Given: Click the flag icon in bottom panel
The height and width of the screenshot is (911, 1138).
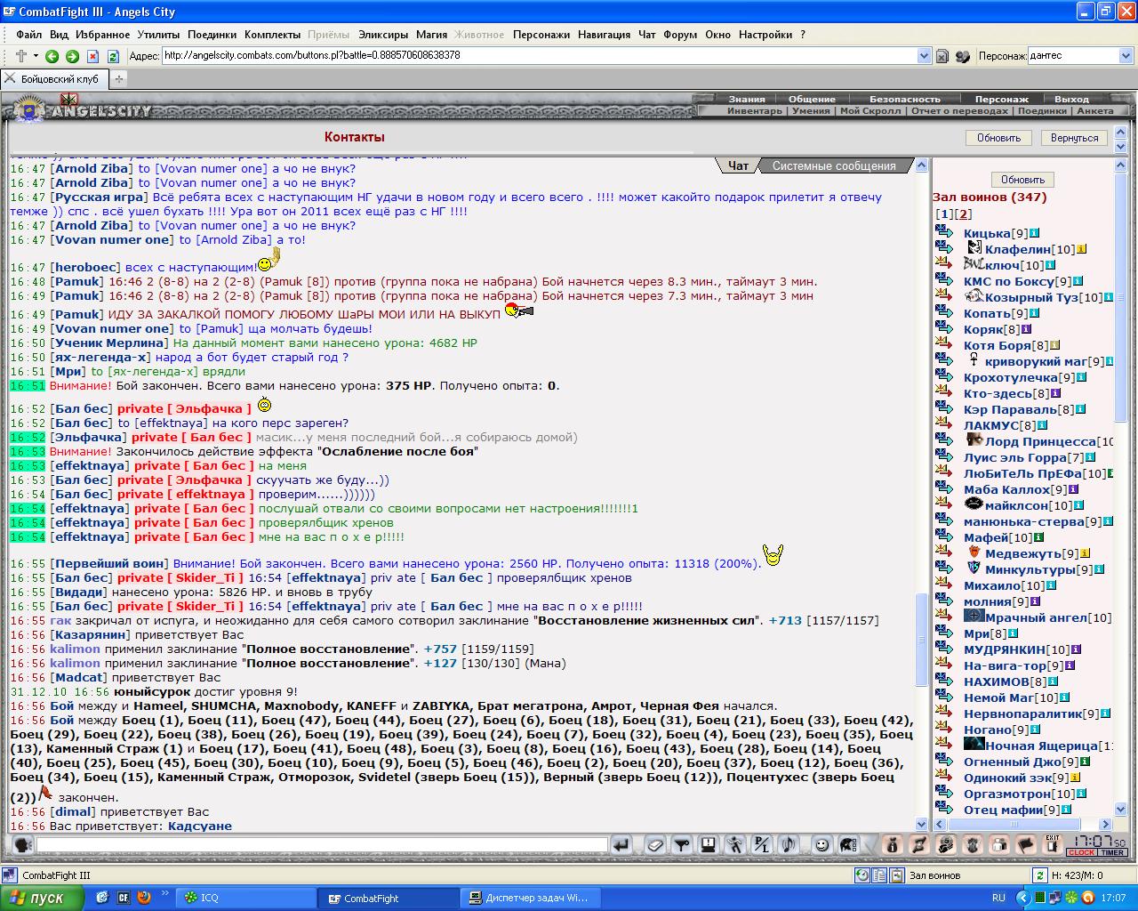Looking at the screenshot, I should (x=1027, y=844).
